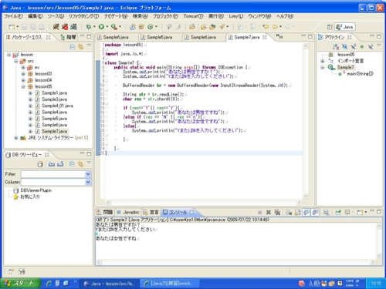Image resolution: width=386 pixels, height=289 pixels.
Task: Open the Column combo box dropdown
Action: (x=88, y=182)
